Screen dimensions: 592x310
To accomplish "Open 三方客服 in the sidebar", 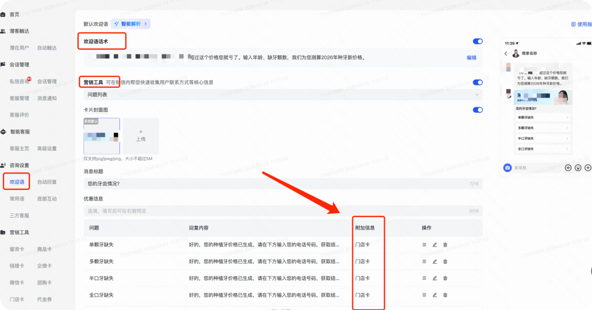I will (19, 215).
